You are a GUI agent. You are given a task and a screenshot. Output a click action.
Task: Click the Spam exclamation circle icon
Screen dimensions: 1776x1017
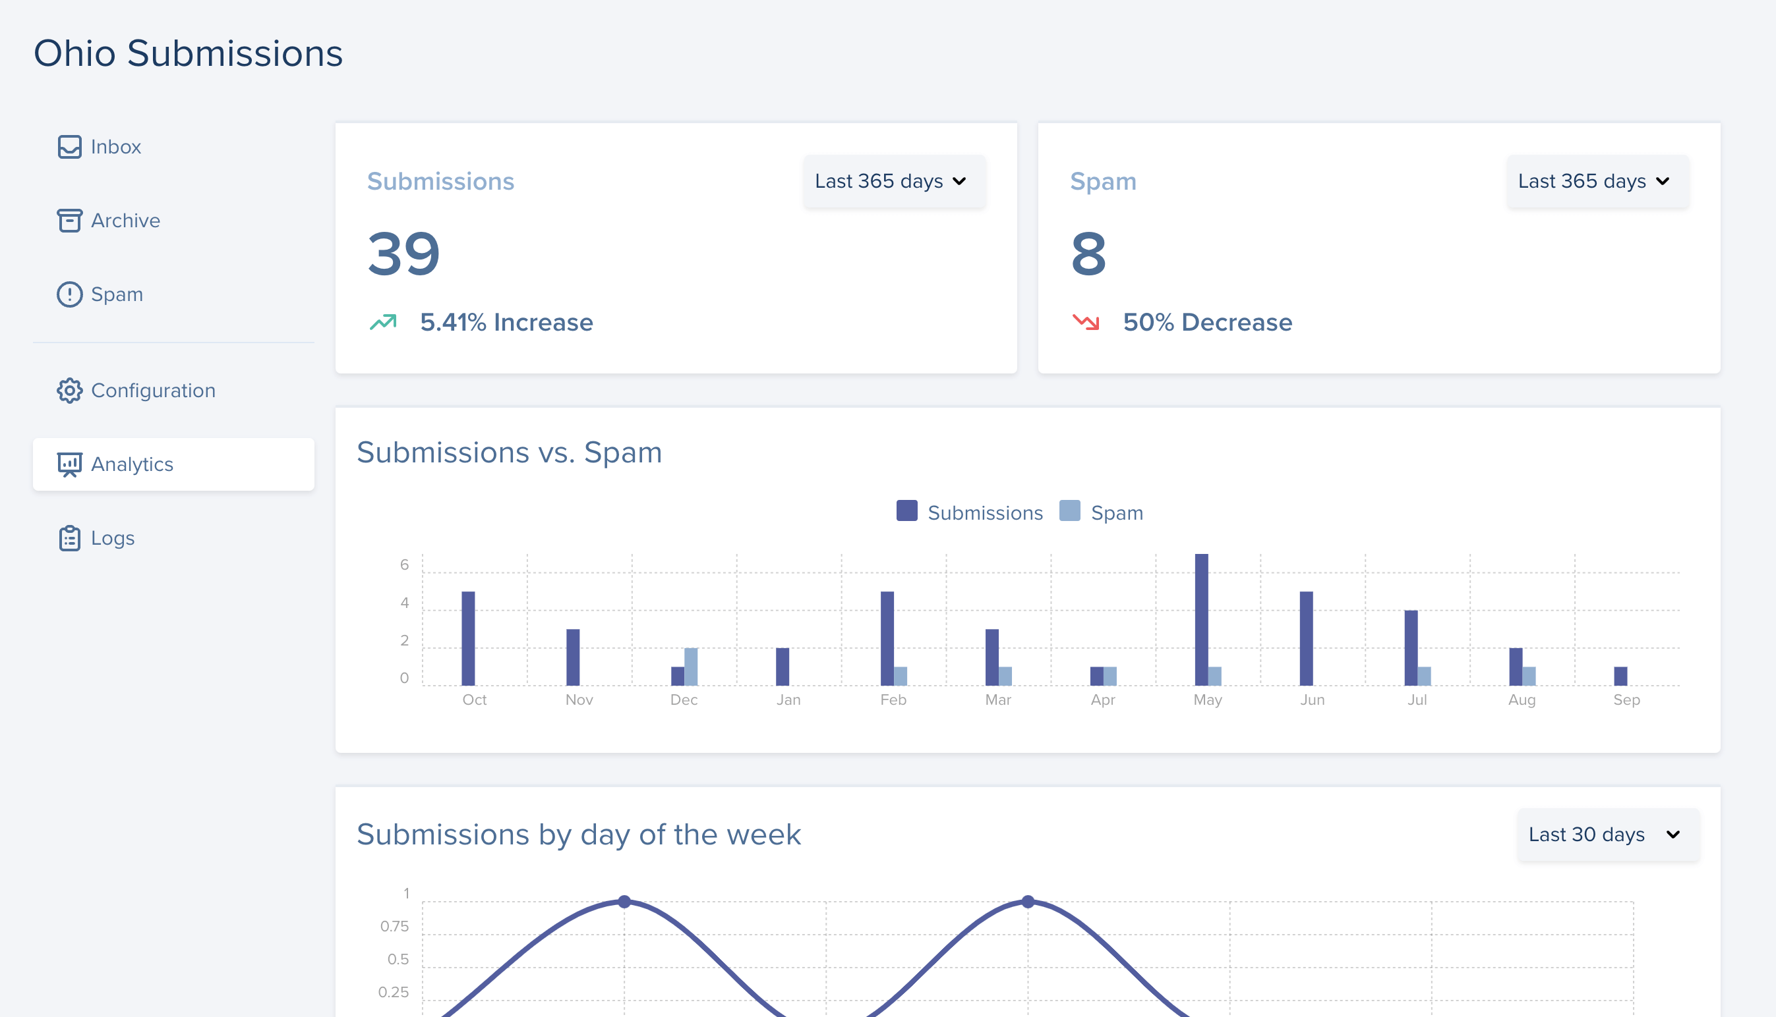click(69, 294)
